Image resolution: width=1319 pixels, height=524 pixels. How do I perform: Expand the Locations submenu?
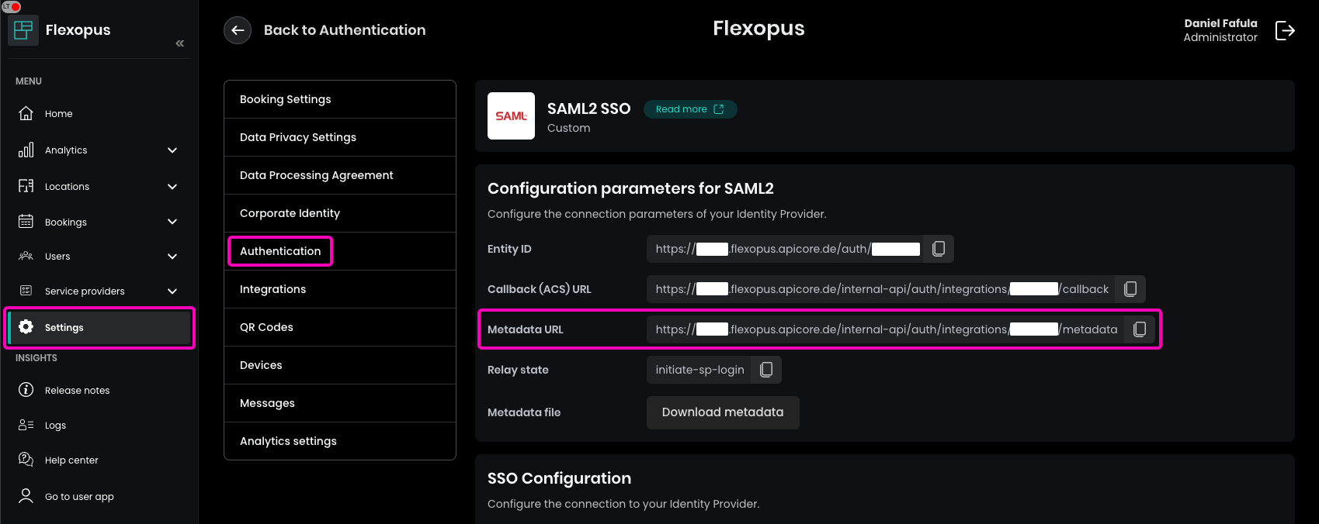point(172,187)
